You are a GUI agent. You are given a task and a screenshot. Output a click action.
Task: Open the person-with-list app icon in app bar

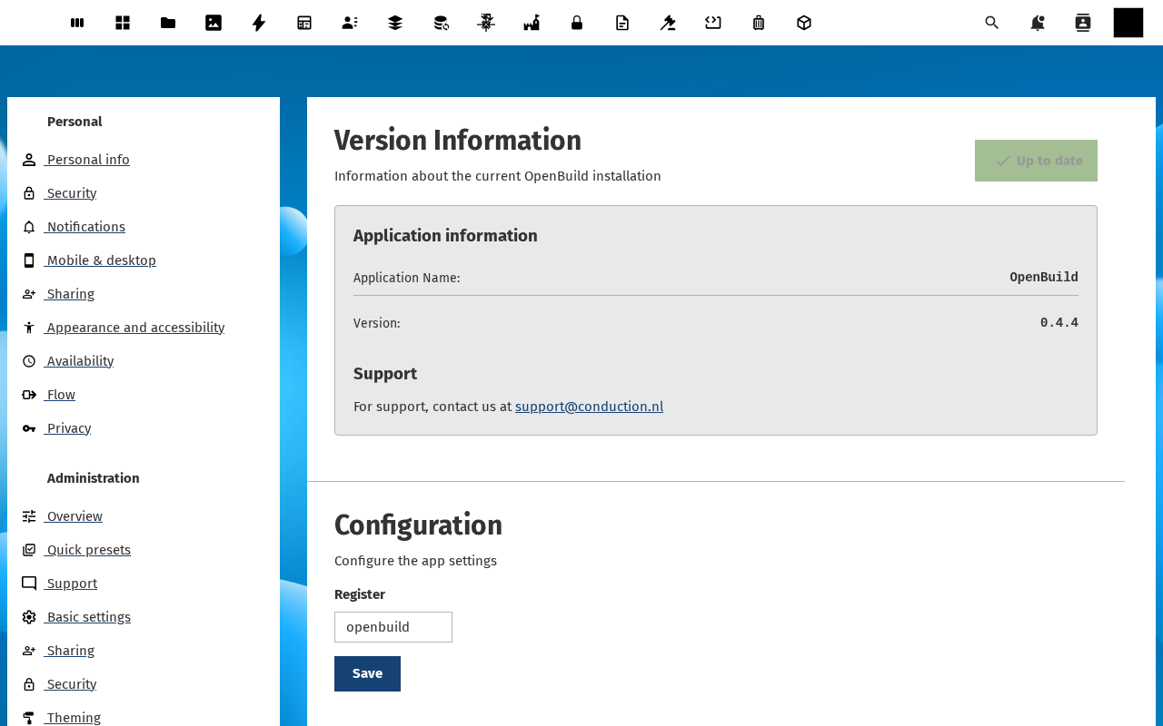350,23
